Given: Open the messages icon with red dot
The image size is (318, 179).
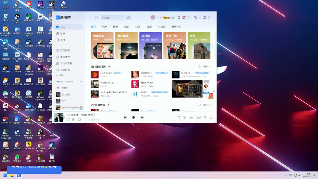Looking at the screenshot, I should [x=184, y=18].
